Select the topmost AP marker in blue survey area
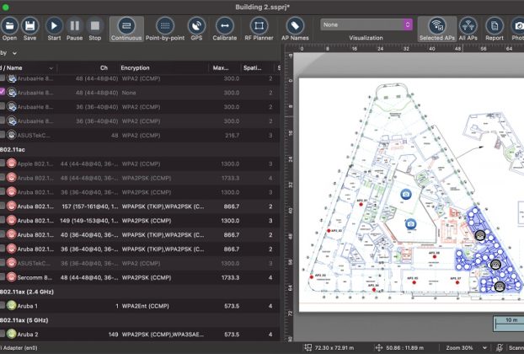524x354 pixels. (480, 235)
